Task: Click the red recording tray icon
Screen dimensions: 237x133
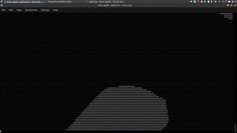Action: [198, 1]
